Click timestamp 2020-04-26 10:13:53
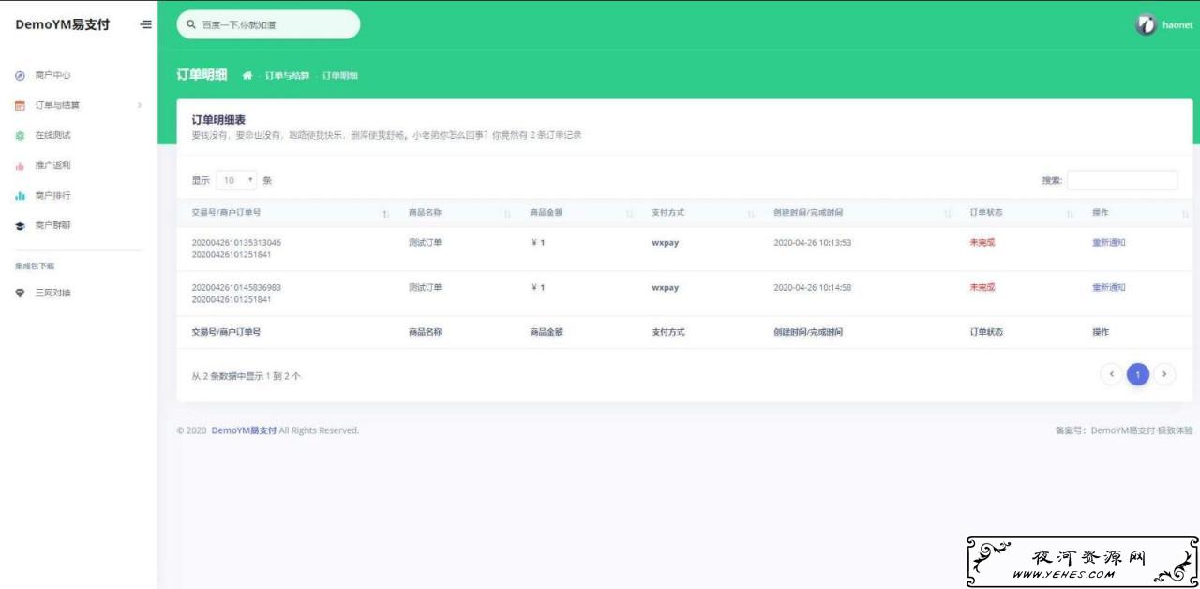The image size is (1200, 589). 812,243
